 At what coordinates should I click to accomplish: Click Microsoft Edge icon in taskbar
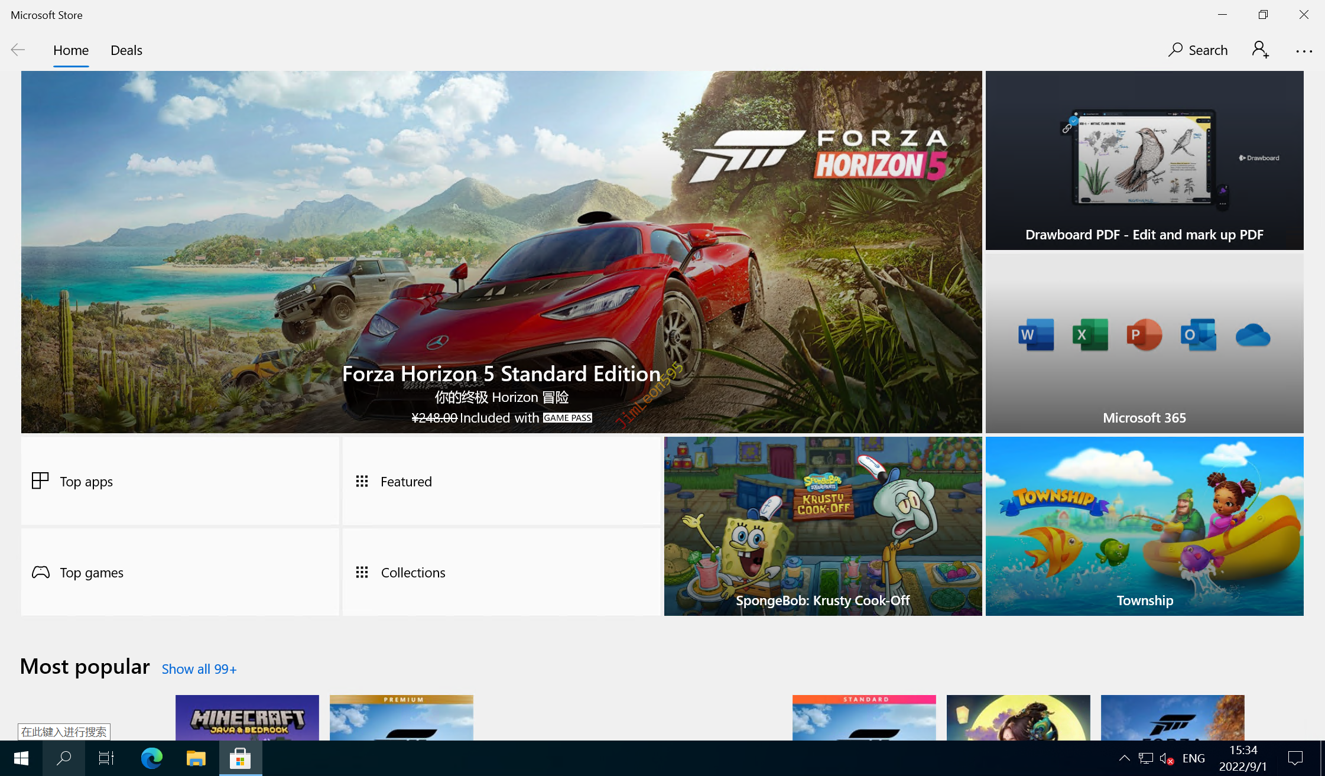point(152,758)
